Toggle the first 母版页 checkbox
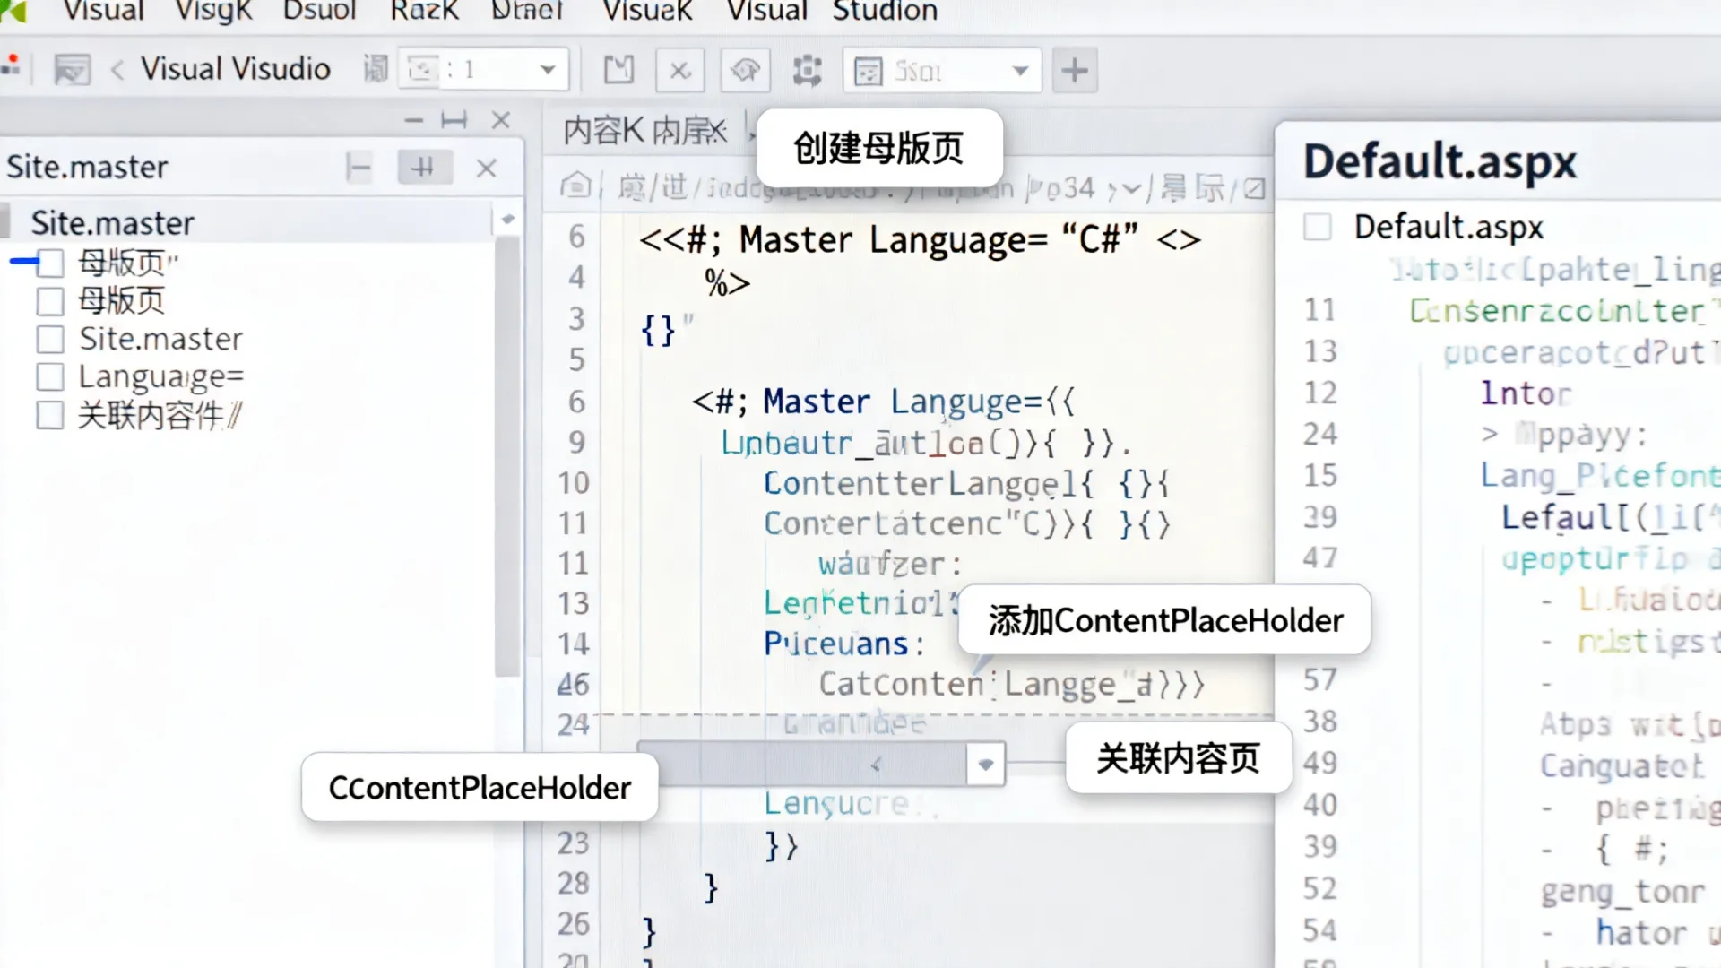The image size is (1721, 968). click(x=50, y=264)
